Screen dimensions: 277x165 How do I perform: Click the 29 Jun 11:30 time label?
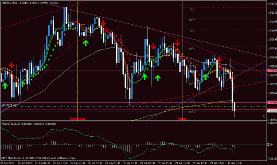point(165,163)
